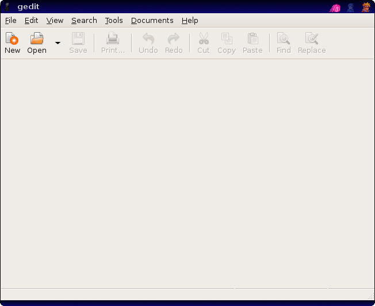Click the Save floppy disk icon

coord(78,38)
